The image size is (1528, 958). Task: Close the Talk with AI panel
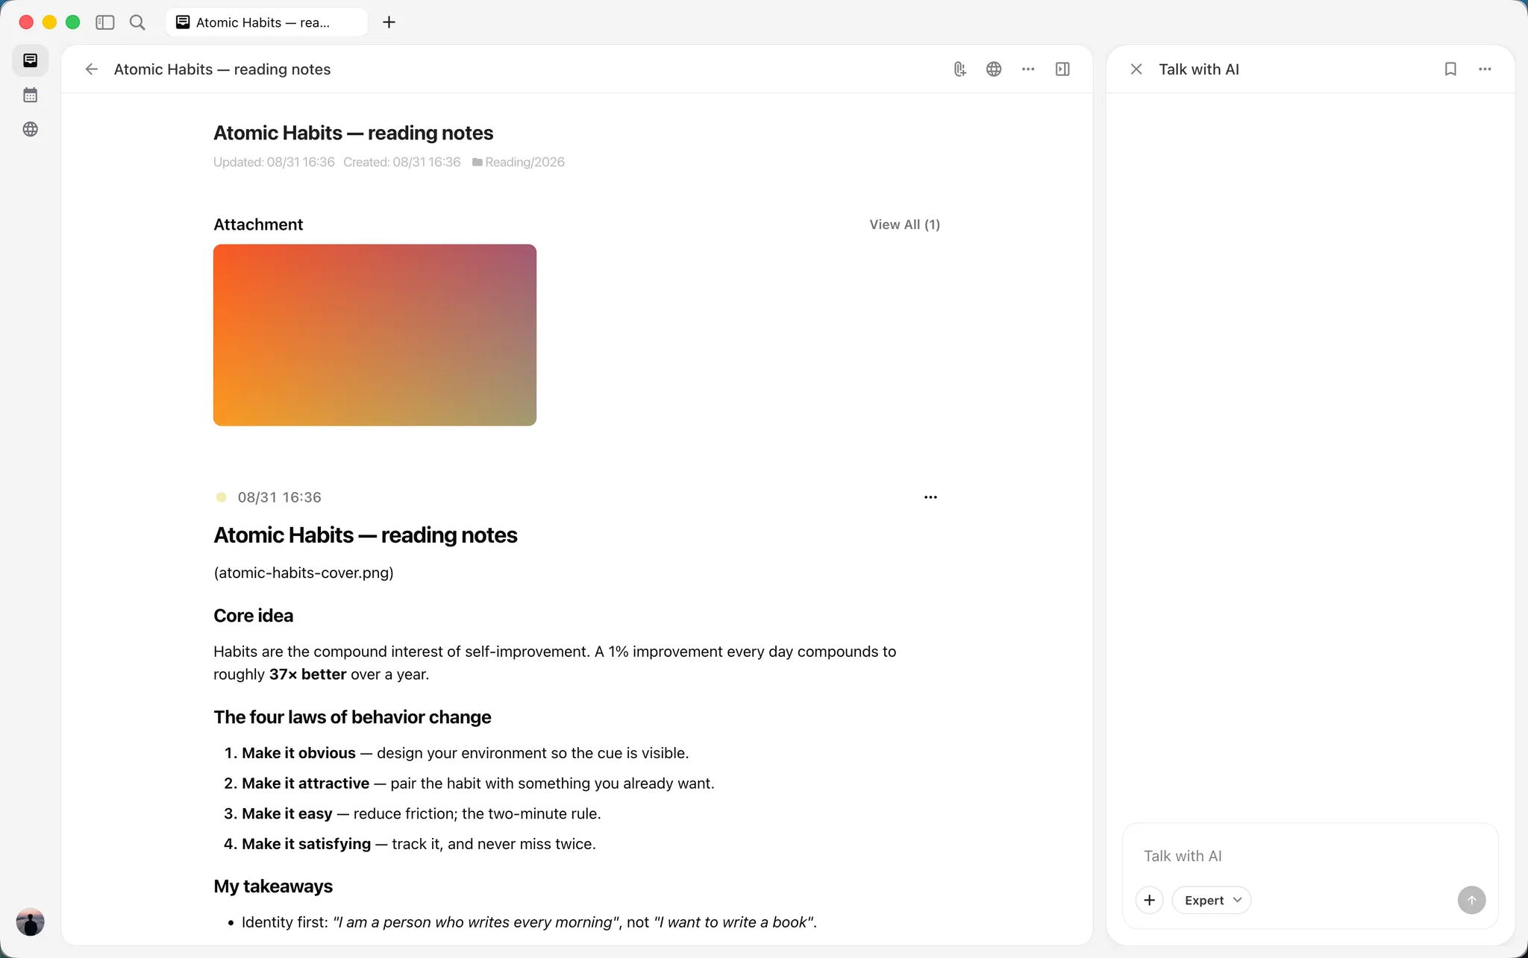1136,69
